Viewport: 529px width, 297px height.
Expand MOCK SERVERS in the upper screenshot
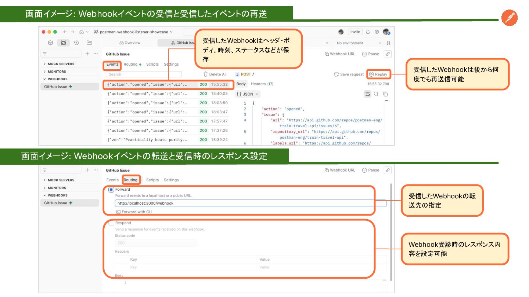[59, 64]
